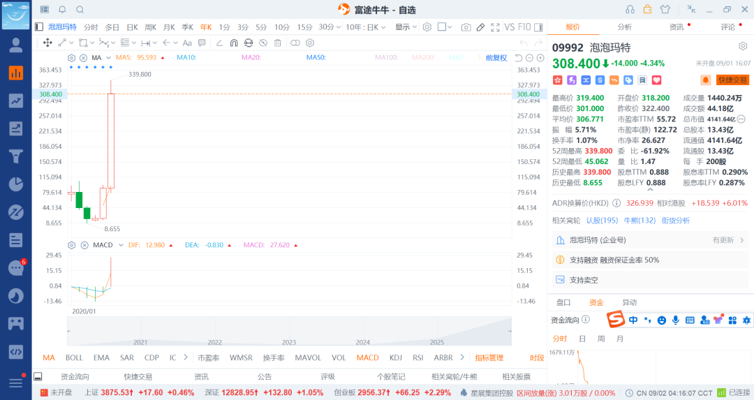Open the account profile in left sidebar
This screenshot has width=754, height=400.
(16, 45)
